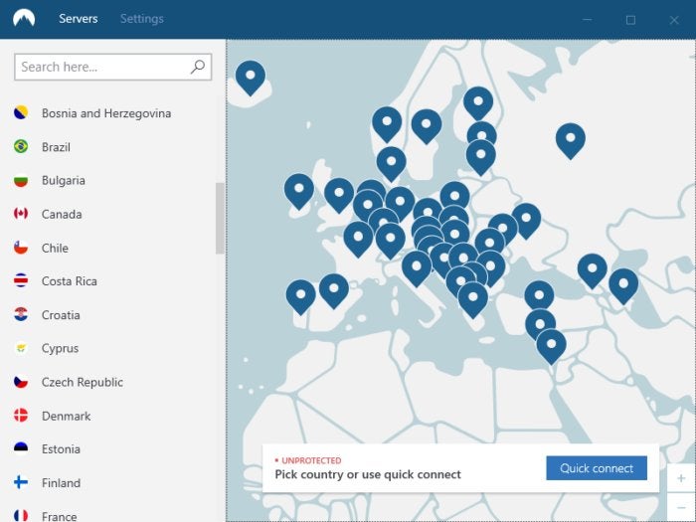Click the Estonia flag icon
The height and width of the screenshot is (522, 696).
(21, 448)
